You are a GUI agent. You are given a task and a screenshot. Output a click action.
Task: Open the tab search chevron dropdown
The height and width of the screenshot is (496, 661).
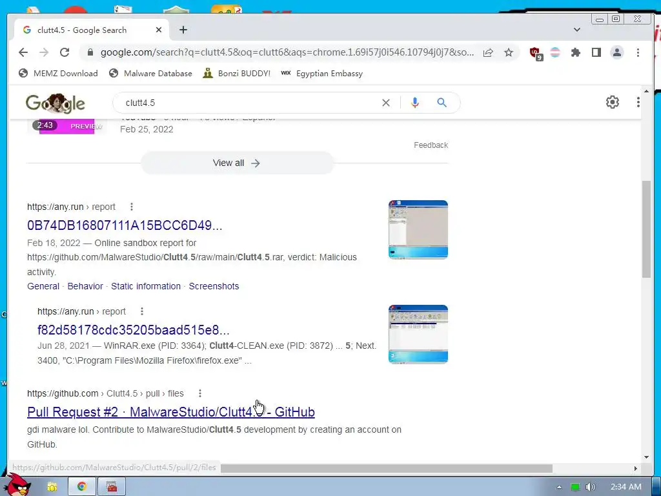tap(577, 30)
